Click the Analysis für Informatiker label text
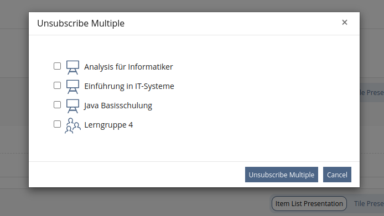The width and height of the screenshot is (384, 216). (x=128, y=67)
